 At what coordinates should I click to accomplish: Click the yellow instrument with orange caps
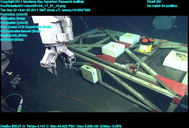click(x=146, y=45)
